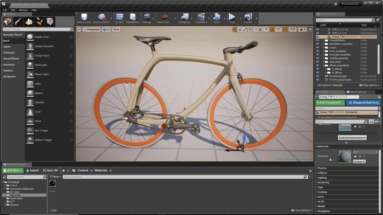The height and width of the screenshot is (215, 383).
Task: Open the Edit menu
Action: 13,10
